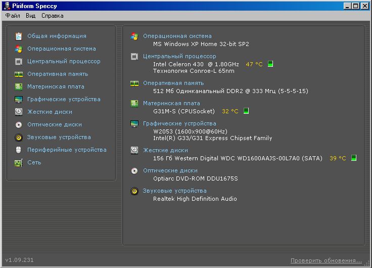Click the green temperature indicator next to 39 °C
This screenshot has width=372, height=268.
pyautogui.click(x=354, y=158)
